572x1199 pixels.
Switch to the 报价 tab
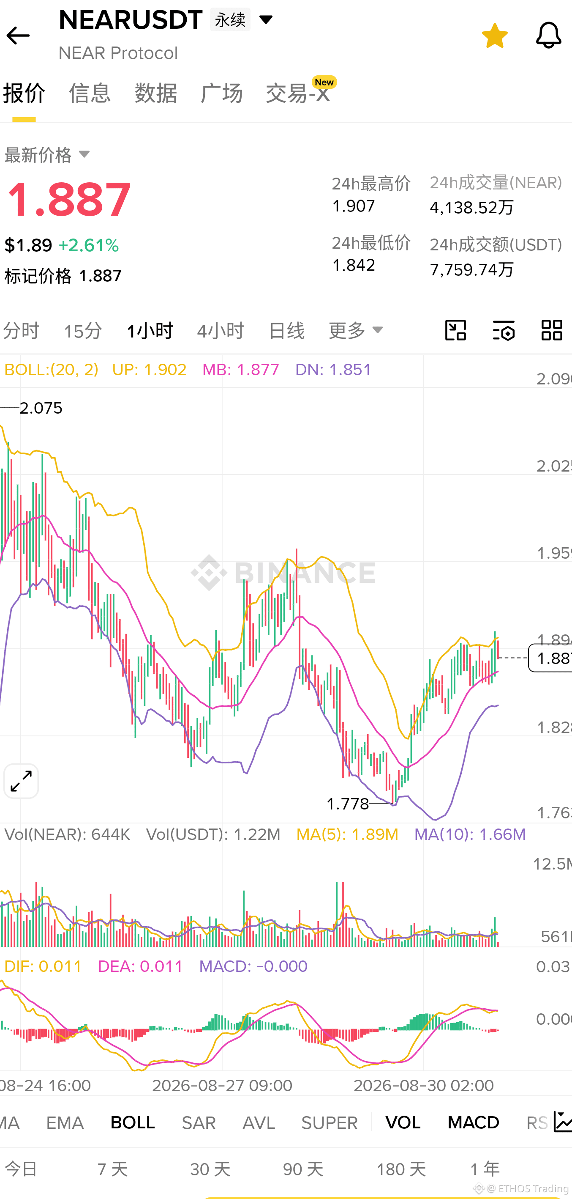click(x=24, y=93)
